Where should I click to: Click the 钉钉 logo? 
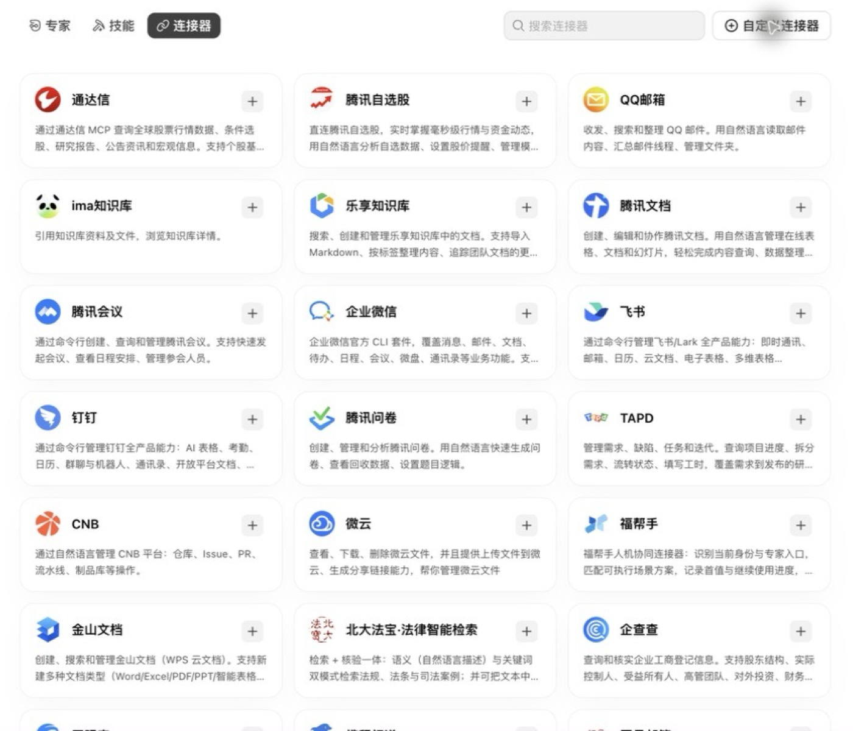[48, 418]
